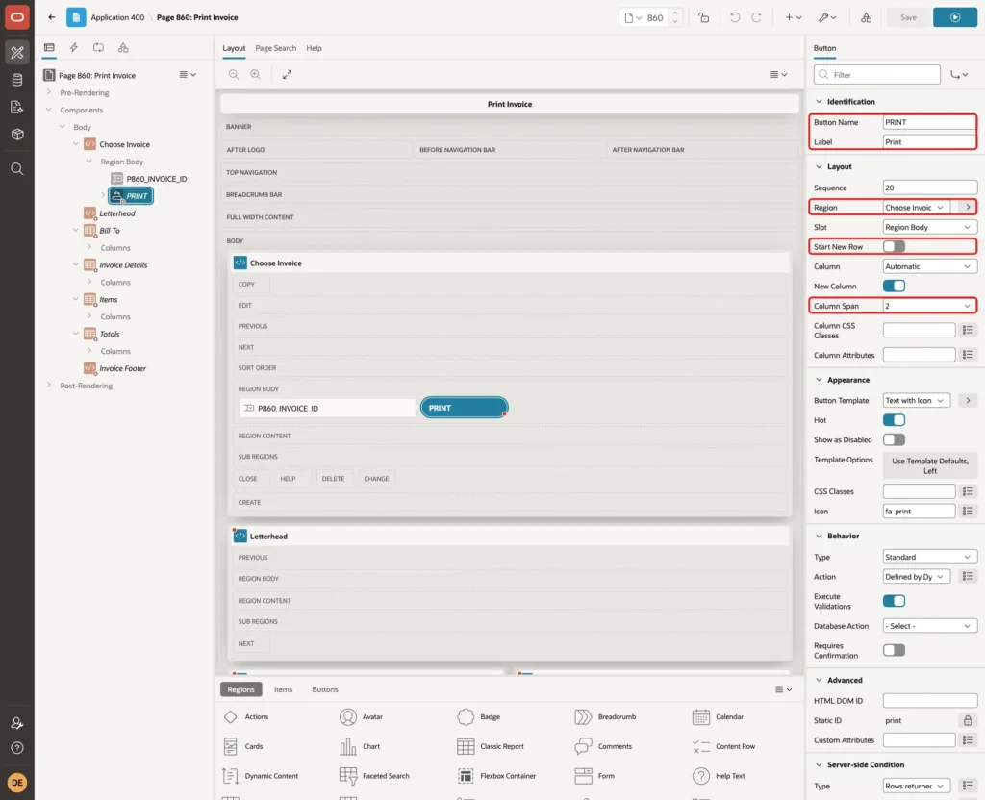
Task: Click the search magnifier in left sidebar
Action: [x=17, y=168]
